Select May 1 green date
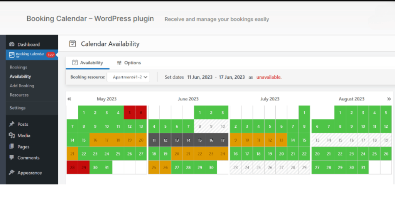395x207 pixels. [x=84, y=113]
